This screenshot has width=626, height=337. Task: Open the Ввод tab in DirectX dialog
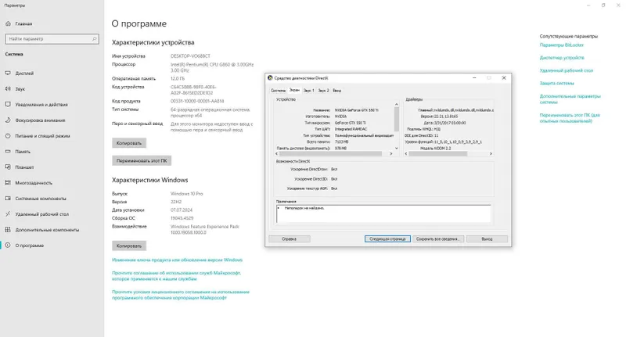coord(337,91)
